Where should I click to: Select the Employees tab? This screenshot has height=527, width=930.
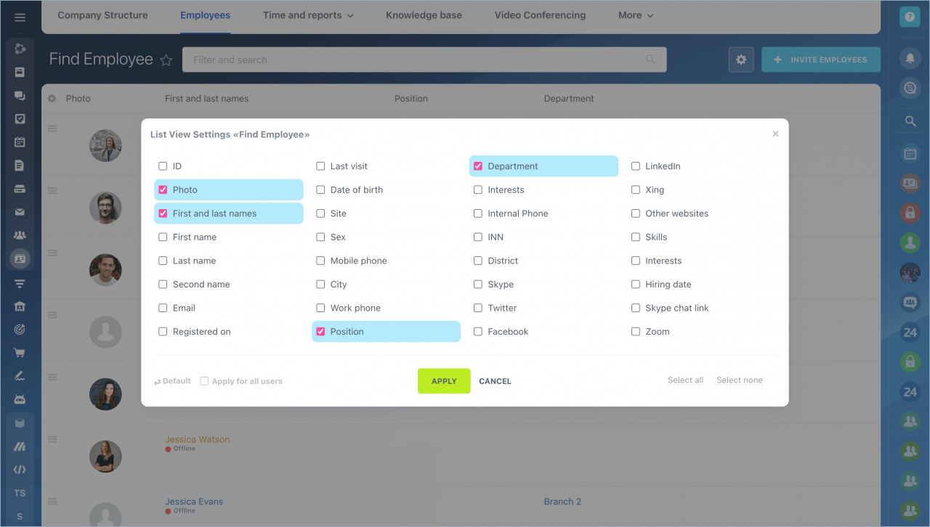click(206, 15)
